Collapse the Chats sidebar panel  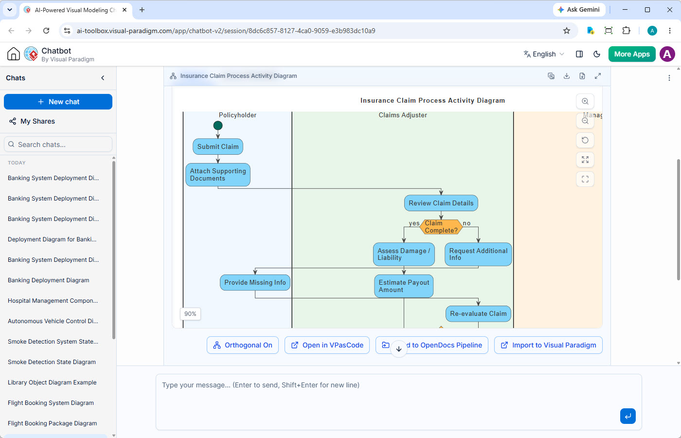[x=103, y=78]
